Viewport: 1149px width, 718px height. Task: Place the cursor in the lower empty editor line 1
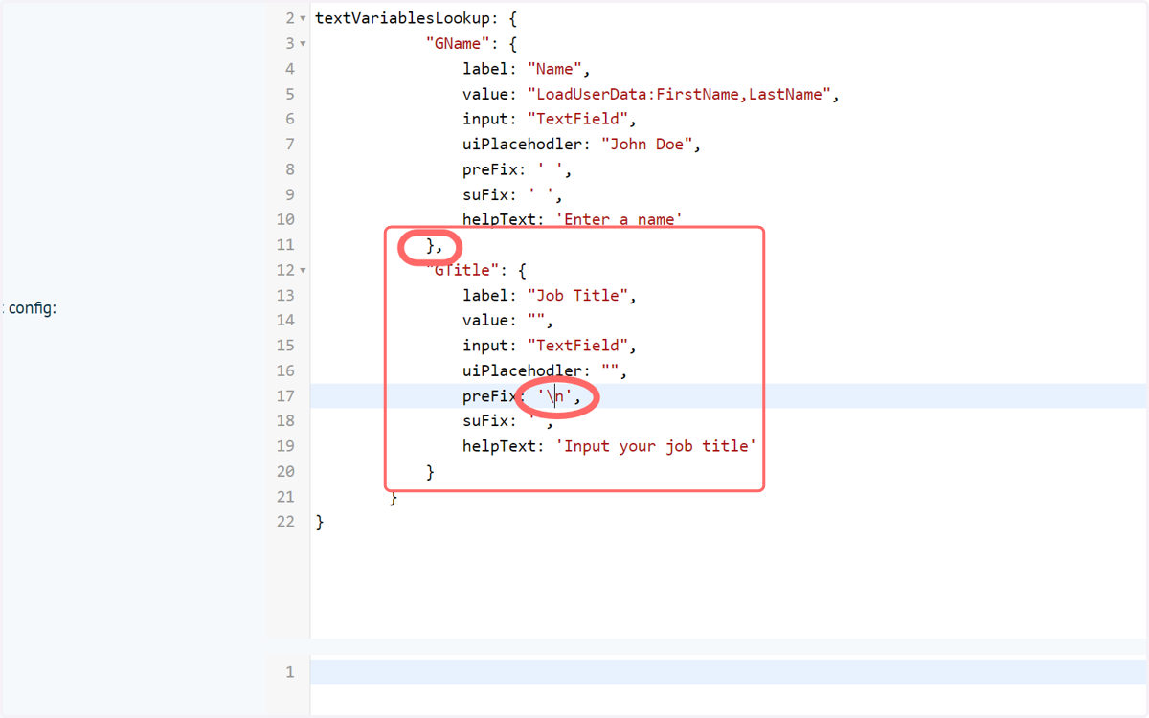coord(728,672)
